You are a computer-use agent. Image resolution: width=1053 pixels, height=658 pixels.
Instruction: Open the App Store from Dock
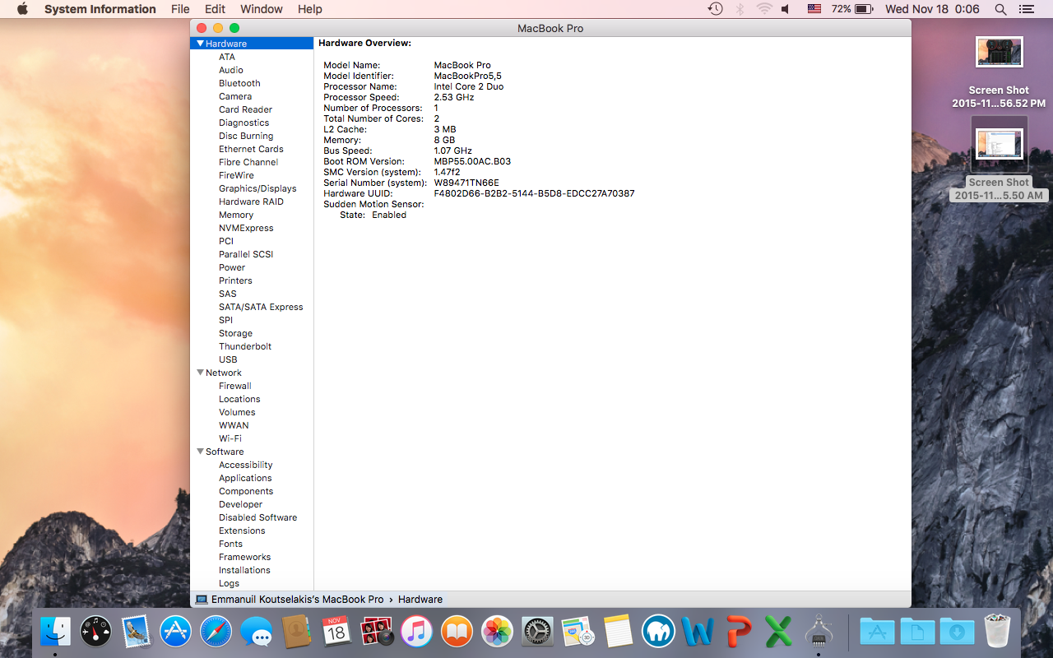pos(176,632)
